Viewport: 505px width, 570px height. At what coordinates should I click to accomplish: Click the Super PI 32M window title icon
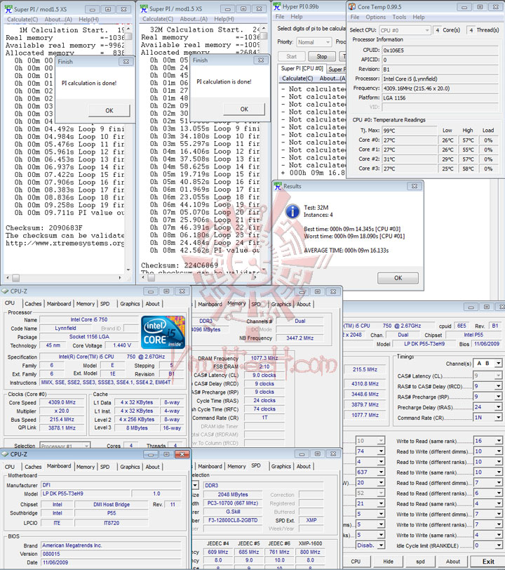tap(144, 8)
